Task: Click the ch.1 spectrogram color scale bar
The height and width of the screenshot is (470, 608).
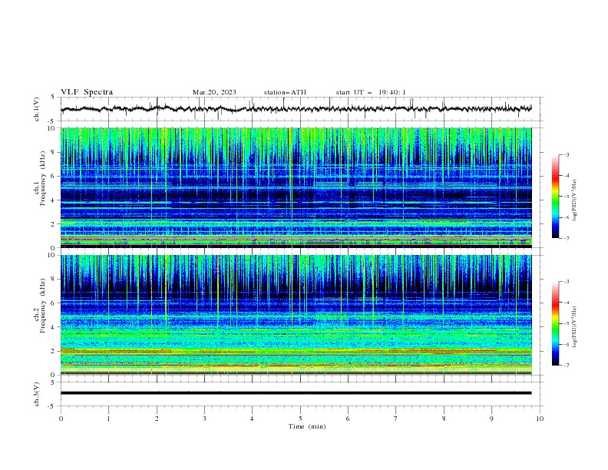Action: pyautogui.click(x=556, y=197)
